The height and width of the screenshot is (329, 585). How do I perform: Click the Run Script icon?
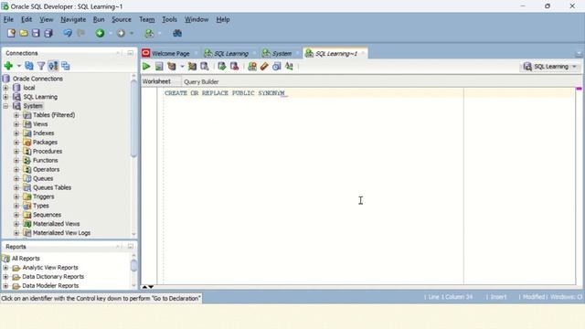click(x=159, y=67)
